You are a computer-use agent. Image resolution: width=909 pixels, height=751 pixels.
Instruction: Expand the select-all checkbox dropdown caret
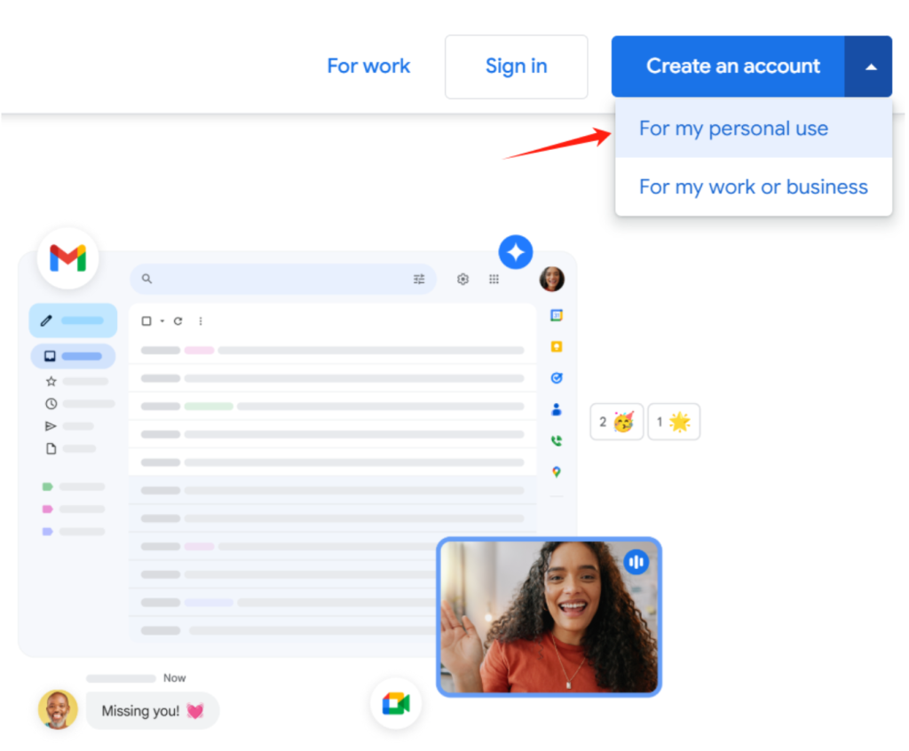162,321
